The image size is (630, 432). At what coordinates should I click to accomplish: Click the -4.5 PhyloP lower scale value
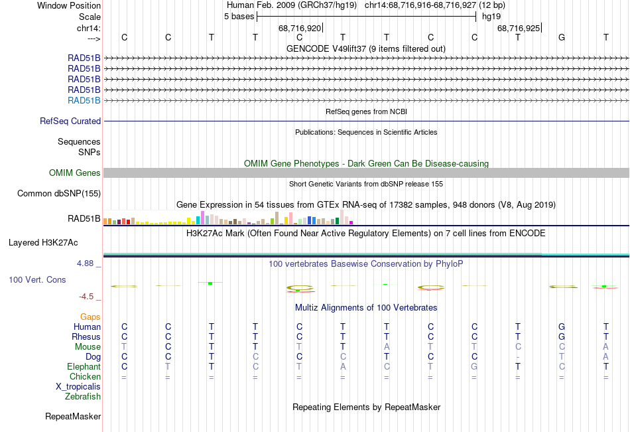tap(86, 297)
